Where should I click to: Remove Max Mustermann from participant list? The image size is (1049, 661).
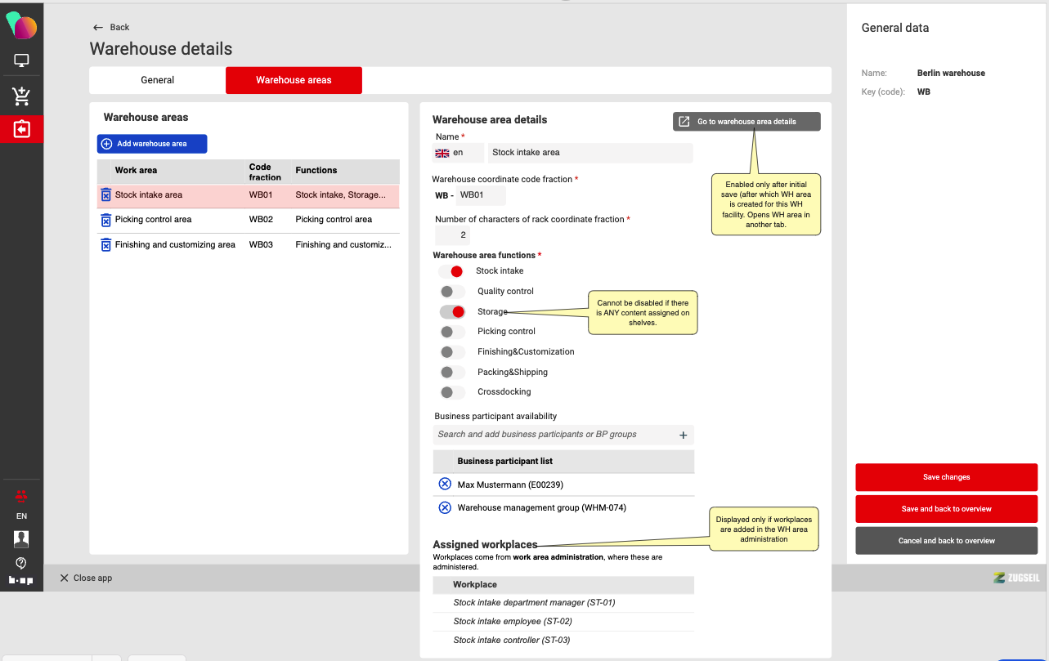(x=445, y=485)
